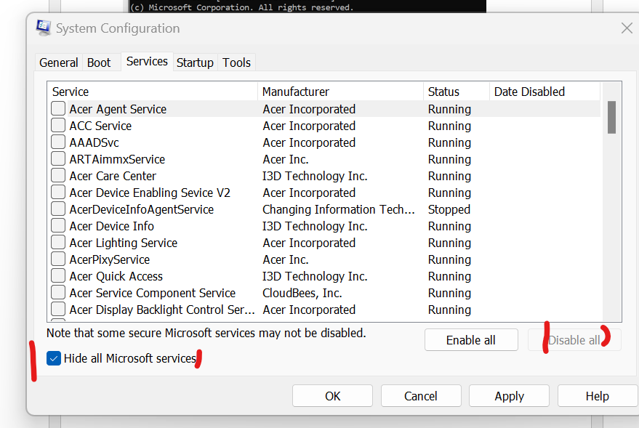Viewport: 639px width, 428px height.
Task: Enable the ARTAimmxService checkbox
Action: [x=58, y=159]
